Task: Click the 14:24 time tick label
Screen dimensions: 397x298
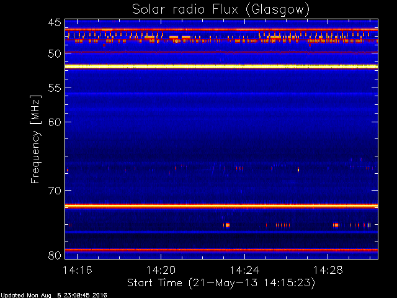Action: coord(244,270)
